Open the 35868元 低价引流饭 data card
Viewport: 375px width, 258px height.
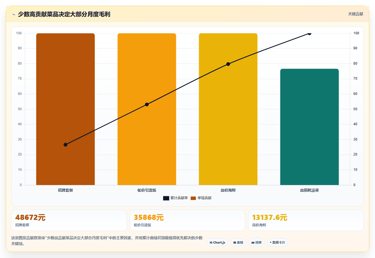pyautogui.click(x=187, y=220)
